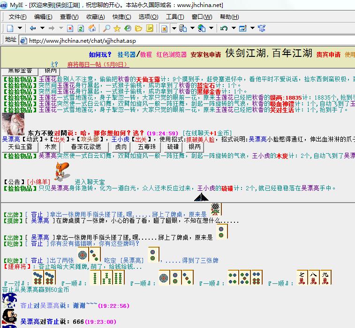Expand dropdown next to popup blocker icon
The width and height of the screenshot is (355, 328).
point(174,28)
